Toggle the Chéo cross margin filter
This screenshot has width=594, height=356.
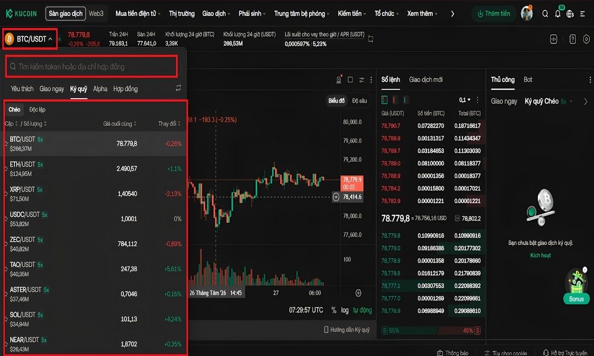coord(15,109)
